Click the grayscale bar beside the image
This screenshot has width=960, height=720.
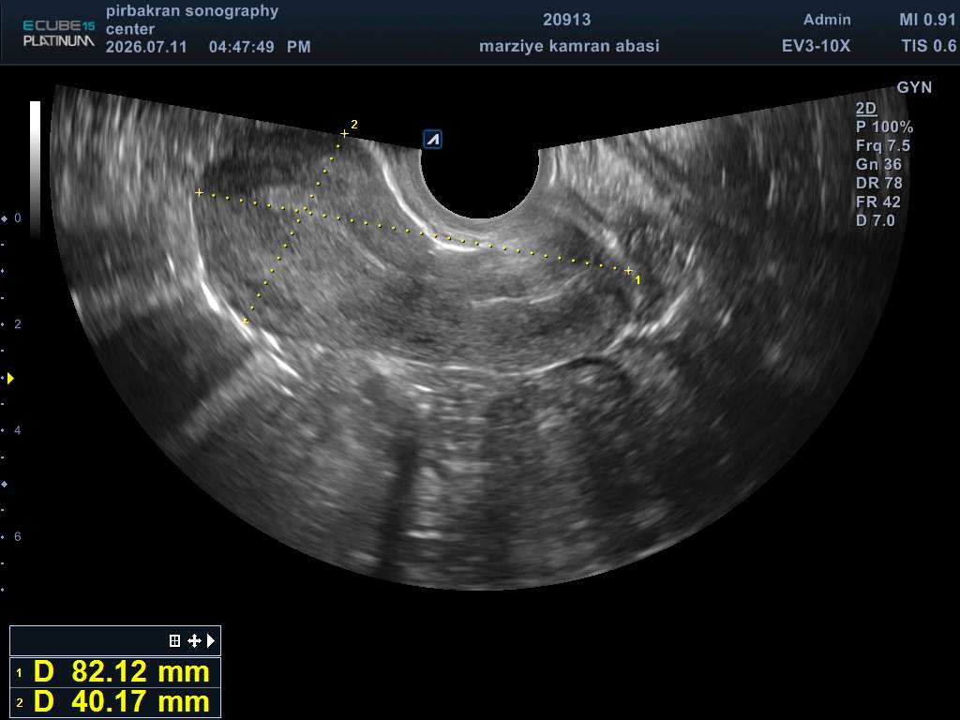coord(36,170)
